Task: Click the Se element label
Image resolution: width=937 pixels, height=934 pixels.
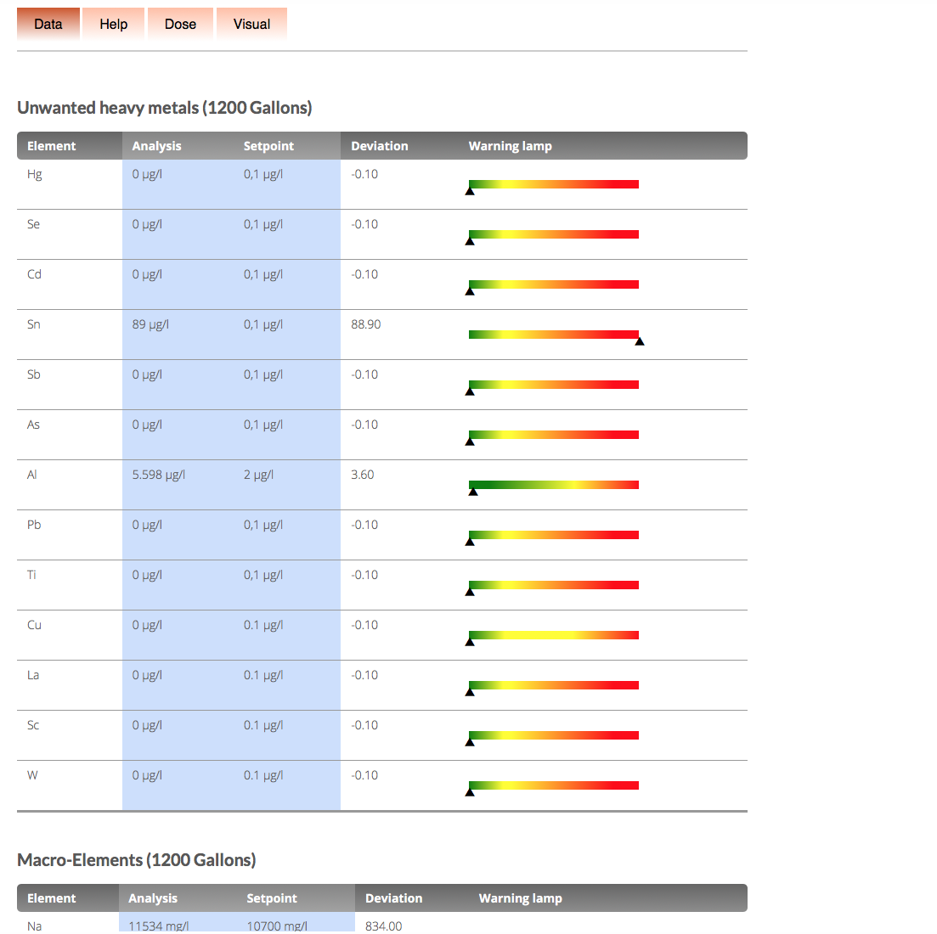Action: tap(33, 224)
